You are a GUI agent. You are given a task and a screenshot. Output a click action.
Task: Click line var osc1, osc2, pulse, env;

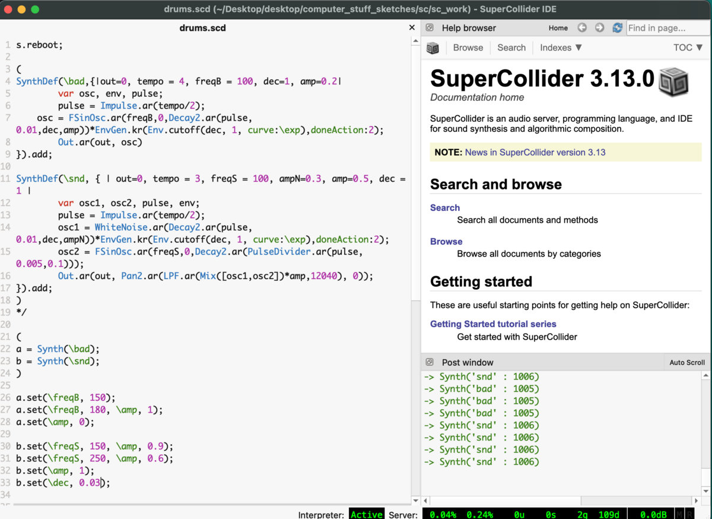point(129,203)
